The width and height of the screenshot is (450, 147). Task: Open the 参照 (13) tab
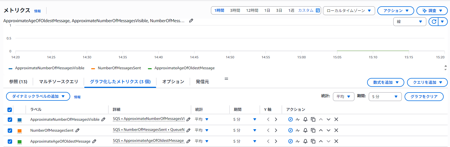pyautogui.click(x=18, y=82)
